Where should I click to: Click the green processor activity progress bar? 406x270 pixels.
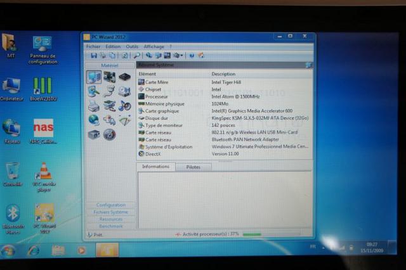[252, 235]
